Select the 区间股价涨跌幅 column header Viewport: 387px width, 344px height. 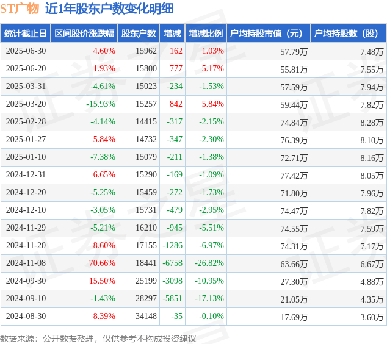(x=84, y=34)
